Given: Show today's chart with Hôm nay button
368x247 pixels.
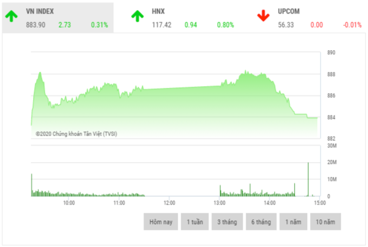Looking at the screenshot, I should pos(161,222).
